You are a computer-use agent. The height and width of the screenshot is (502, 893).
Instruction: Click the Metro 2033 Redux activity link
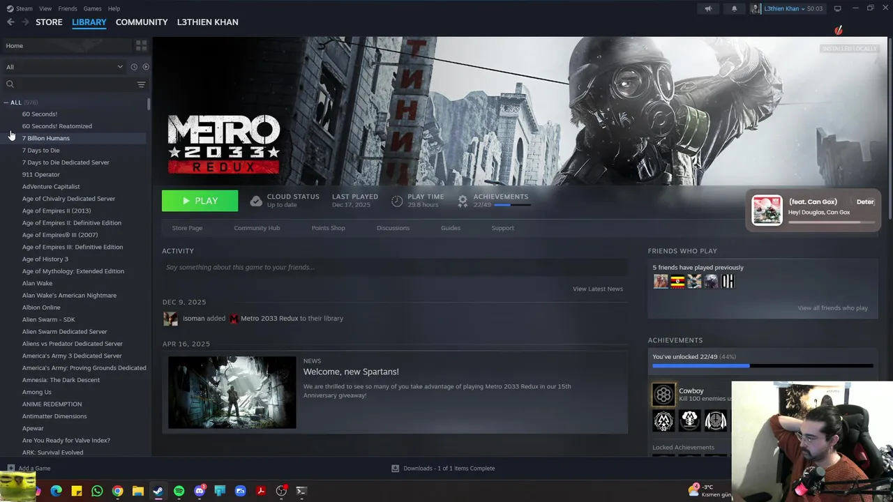click(269, 319)
